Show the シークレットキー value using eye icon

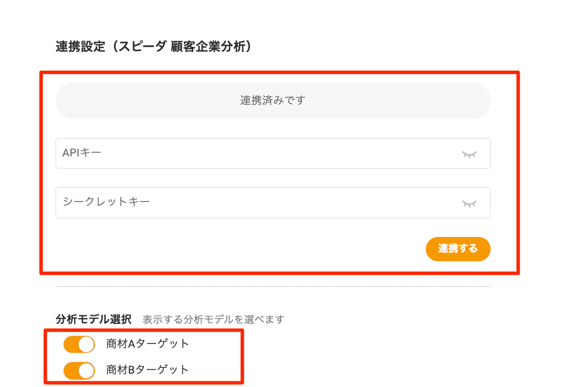coord(469,203)
